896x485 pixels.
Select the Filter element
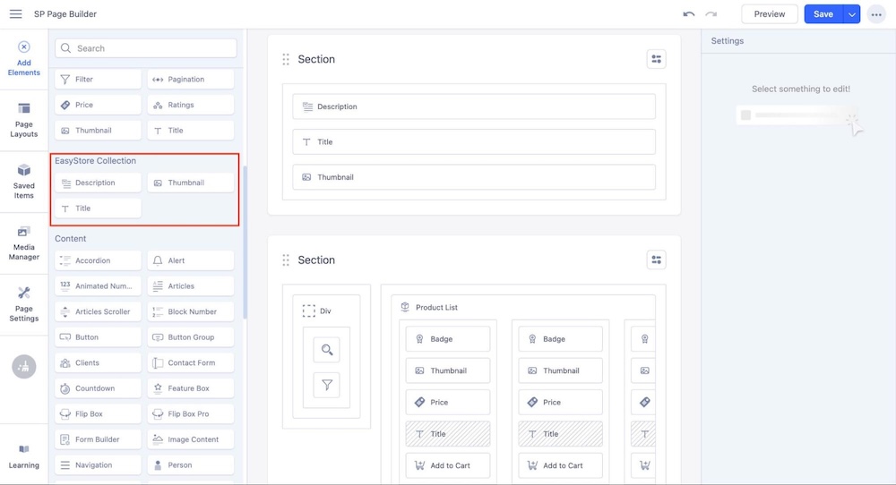[x=98, y=80]
